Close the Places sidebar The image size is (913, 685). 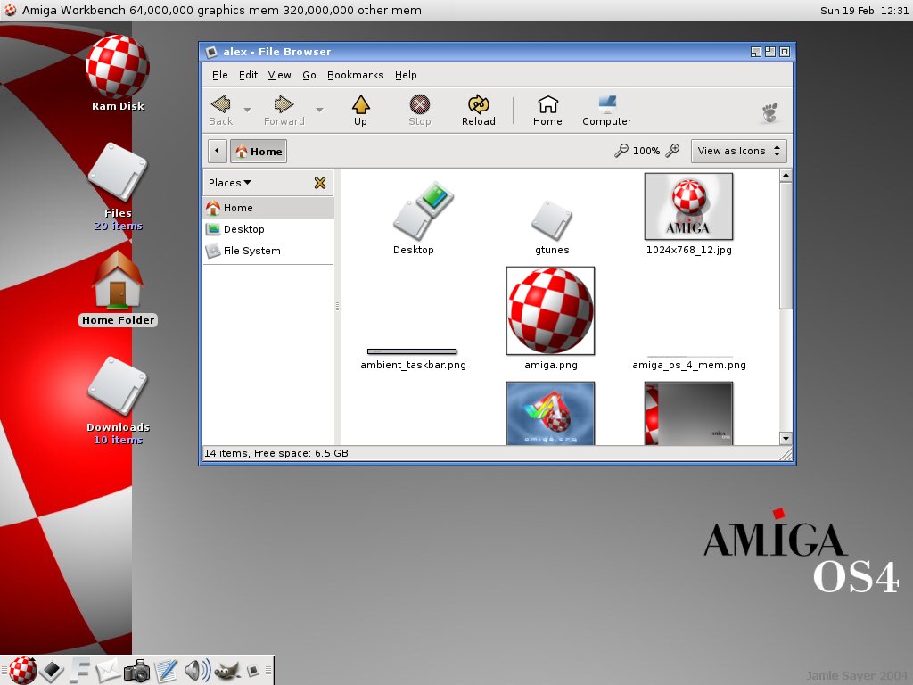point(320,183)
